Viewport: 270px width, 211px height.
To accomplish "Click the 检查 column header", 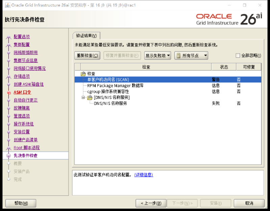I will [146, 67].
